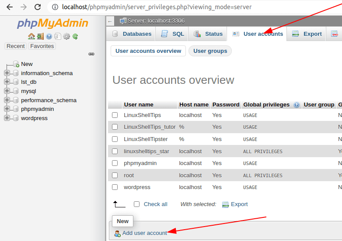Expand the mysql database node
This screenshot has height=241, width=342.
[7, 90]
